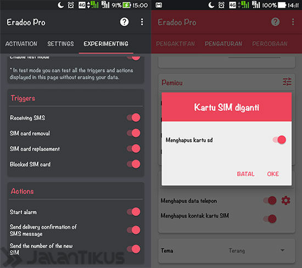Toggle Send delivery confirmation of SMS message
The height and width of the screenshot is (268, 302).
(133, 230)
